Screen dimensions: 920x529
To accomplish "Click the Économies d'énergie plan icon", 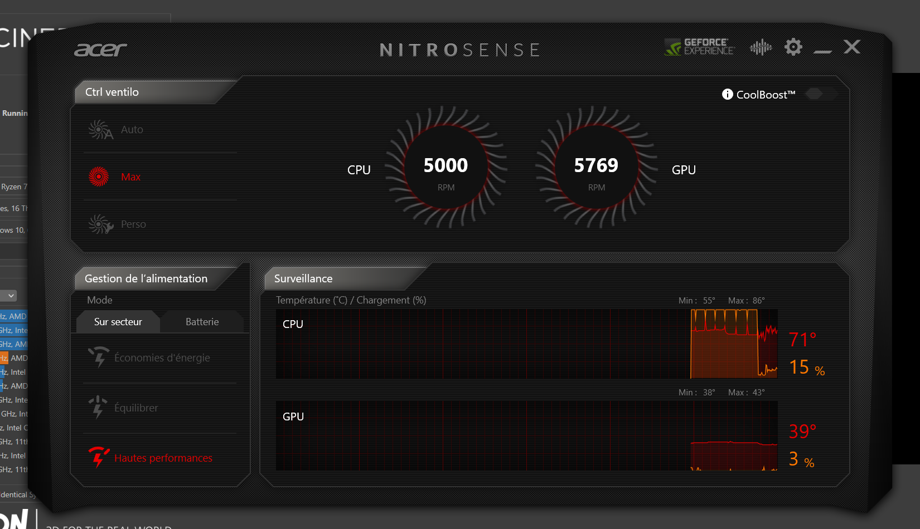I will pos(99,357).
